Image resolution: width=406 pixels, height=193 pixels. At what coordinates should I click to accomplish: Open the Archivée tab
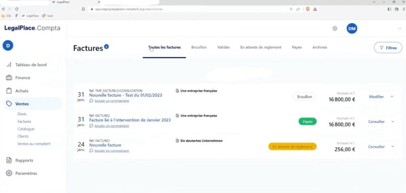(320, 47)
